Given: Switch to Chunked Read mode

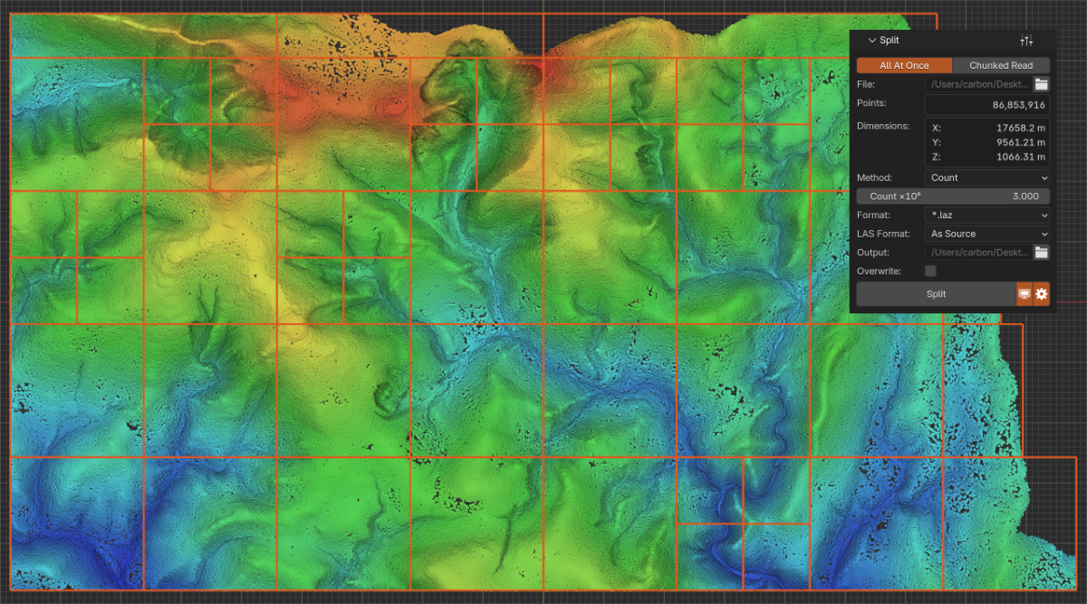Looking at the screenshot, I should (x=1001, y=65).
